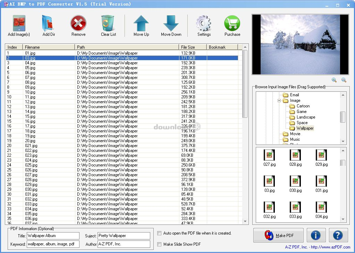The height and width of the screenshot is (253, 355).
Task: Select the 03.jpg file thumbnail
Action: click(269, 184)
